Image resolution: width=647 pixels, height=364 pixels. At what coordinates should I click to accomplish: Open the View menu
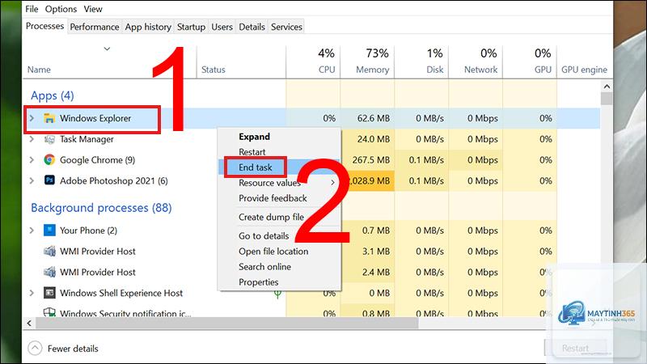[93, 9]
